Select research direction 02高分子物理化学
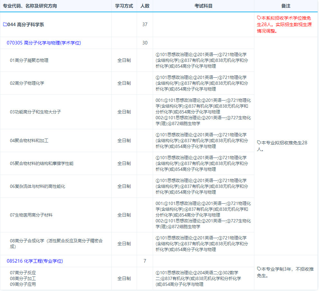The height and width of the screenshot is (291, 319). [x=27, y=83]
